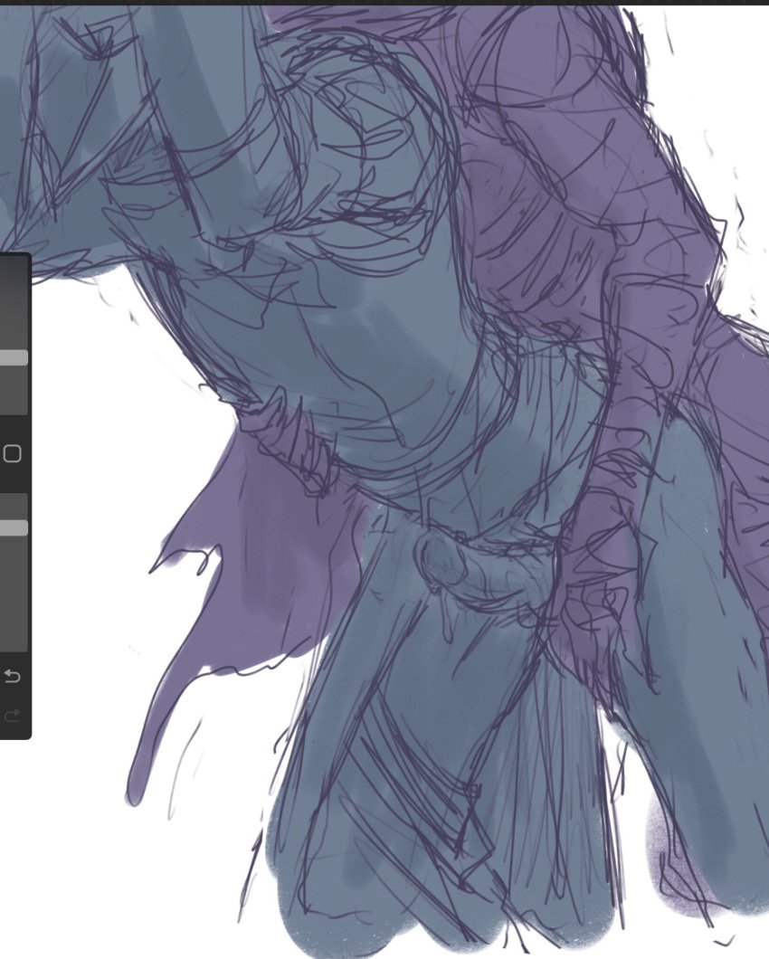The image size is (769, 959).
Task: Tap the undo arrow in the sidebar
Action: pyautogui.click(x=12, y=677)
